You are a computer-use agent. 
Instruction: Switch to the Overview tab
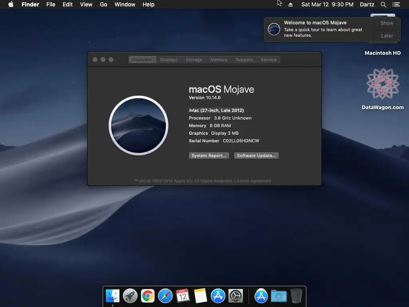[x=142, y=60]
